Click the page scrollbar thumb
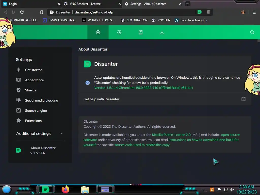This screenshot has height=195, width=260. 259,40
